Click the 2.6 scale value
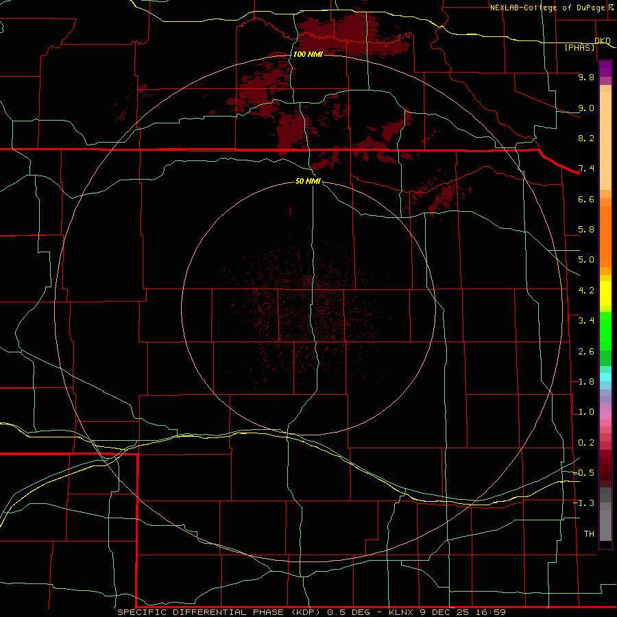The height and width of the screenshot is (617, 617). tap(586, 351)
